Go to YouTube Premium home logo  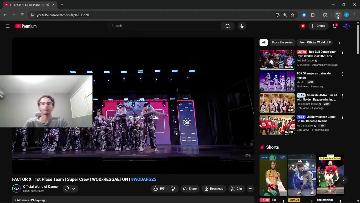coord(26,26)
